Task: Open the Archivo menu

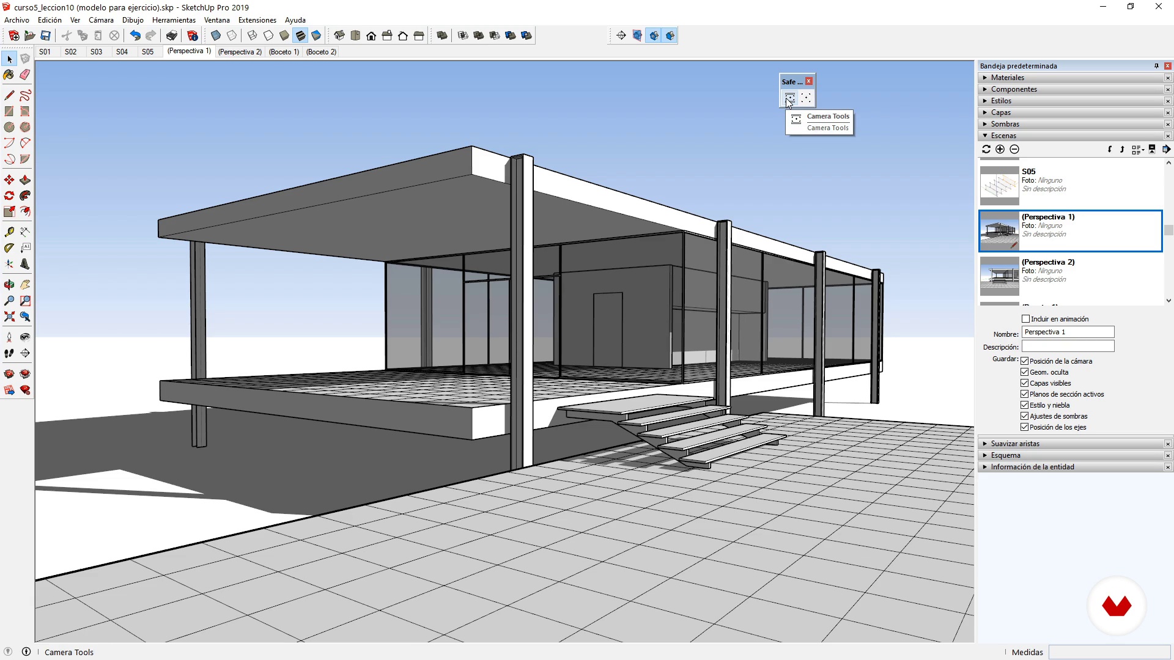Action: pyautogui.click(x=17, y=20)
